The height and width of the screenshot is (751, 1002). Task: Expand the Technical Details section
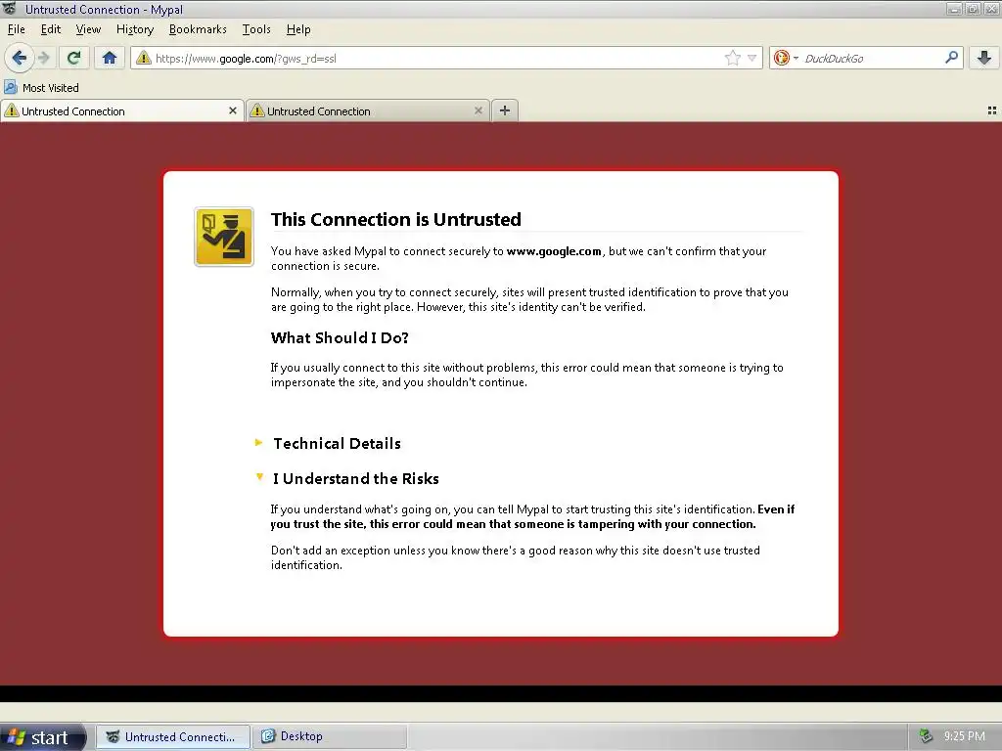(328, 443)
